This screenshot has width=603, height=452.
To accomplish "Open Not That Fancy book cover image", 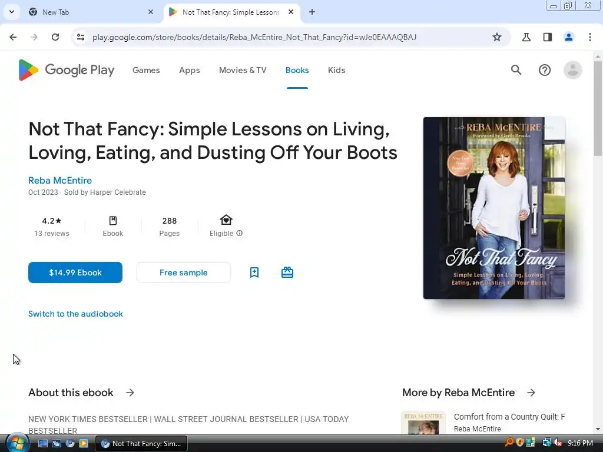I will (494, 208).
